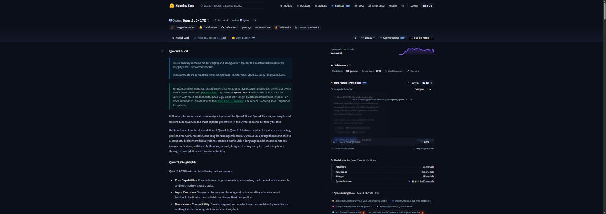Click the Model tree info icon
This screenshot has height=214, width=606.
tap(376, 160)
